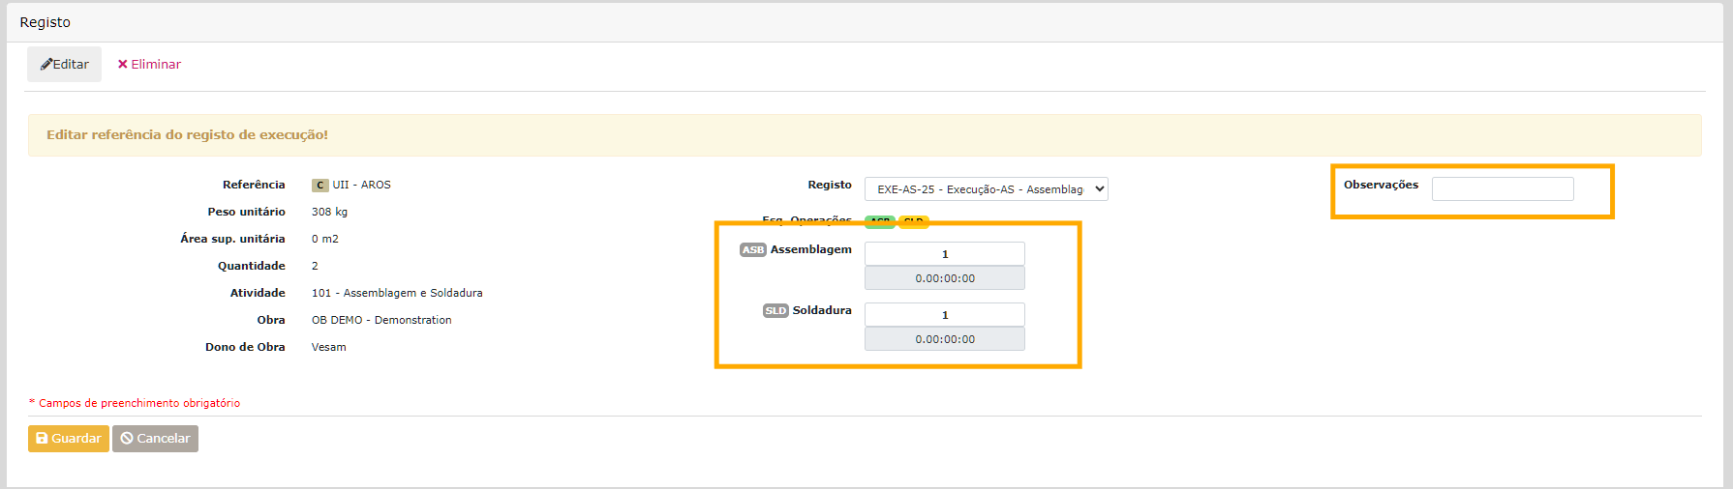Screen dimensions: 1733x489
Task: Click the Soldadura quantity input
Action: coord(944,315)
